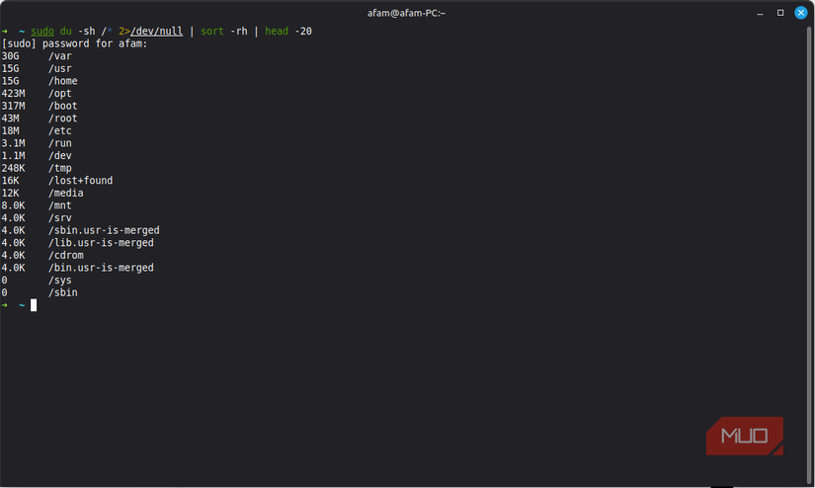Click the /root directory entry
The width and height of the screenshot is (815, 488).
63,119
